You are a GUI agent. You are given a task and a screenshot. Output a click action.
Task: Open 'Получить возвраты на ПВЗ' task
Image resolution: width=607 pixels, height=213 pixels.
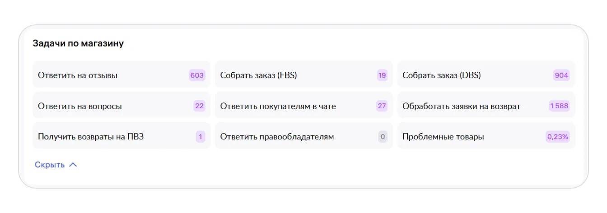(x=91, y=137)
